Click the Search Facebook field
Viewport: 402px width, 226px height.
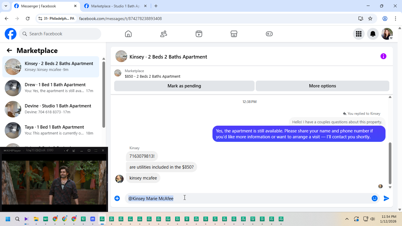point(60,34)
